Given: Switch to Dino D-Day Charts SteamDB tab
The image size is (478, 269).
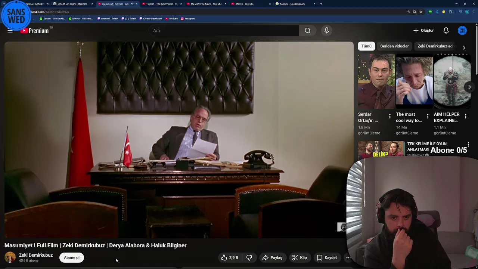Looking at the screenshot, I should coord(72,4).
